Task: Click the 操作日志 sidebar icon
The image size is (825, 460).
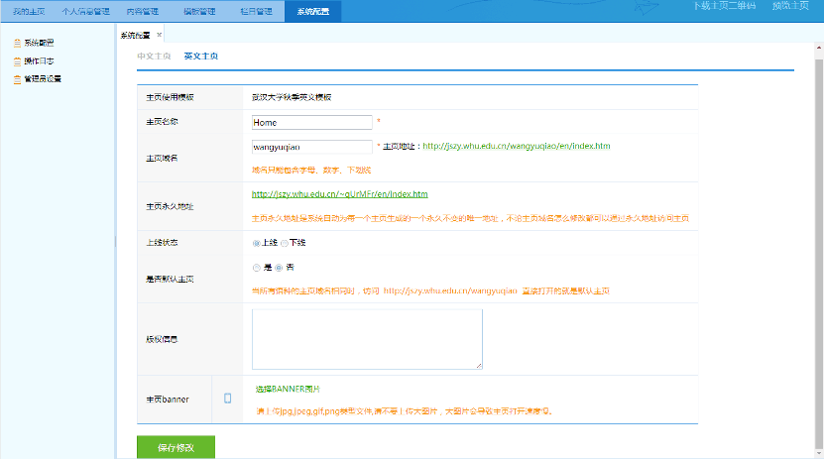Action: click(x=18, y=61)
